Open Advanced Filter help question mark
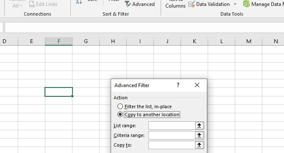284x153 pixels. pos(178,85)
